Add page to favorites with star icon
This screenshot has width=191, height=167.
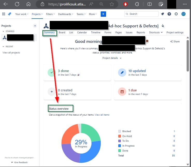coord(112,4)
